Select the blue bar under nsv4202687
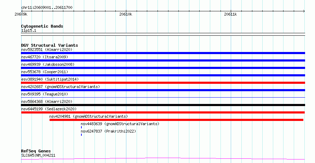The height and width of the screenshot is (163, 315). (163, 90)
